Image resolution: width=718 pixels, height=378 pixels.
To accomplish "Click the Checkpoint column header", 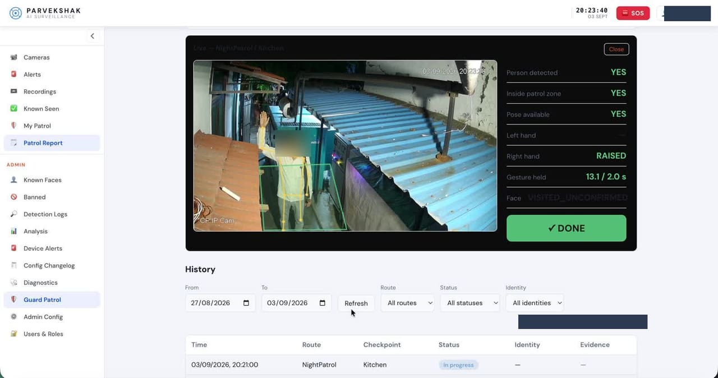I will pos(382,345).
